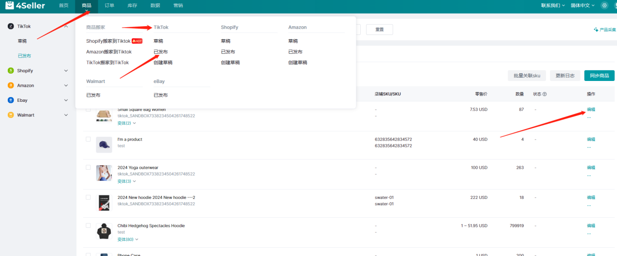Image resolution: width=617 pixels, height=256 pixels.
Task: Expand 变体(3) under 2024 Yoga outerwear
Action: pos(126,181)
